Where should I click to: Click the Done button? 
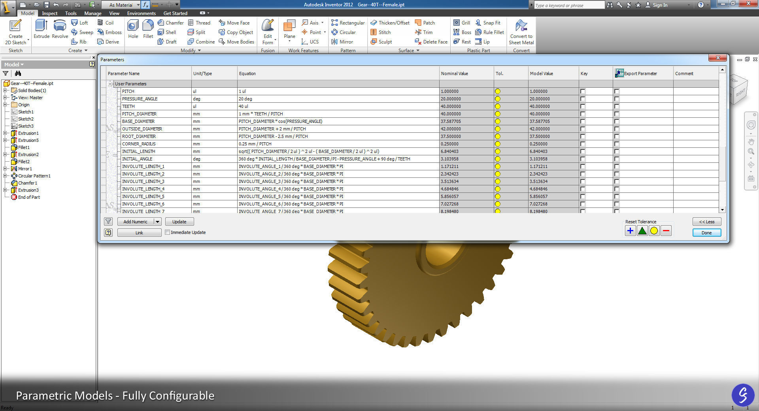[706, 232]
